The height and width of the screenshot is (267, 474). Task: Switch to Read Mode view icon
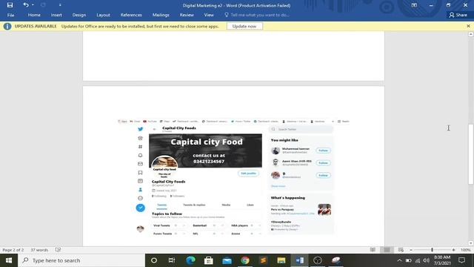pos(373,250)
